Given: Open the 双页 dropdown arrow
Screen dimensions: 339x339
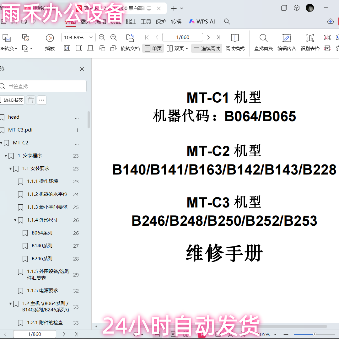Looking at the screenshot, I should pos(187,48).
